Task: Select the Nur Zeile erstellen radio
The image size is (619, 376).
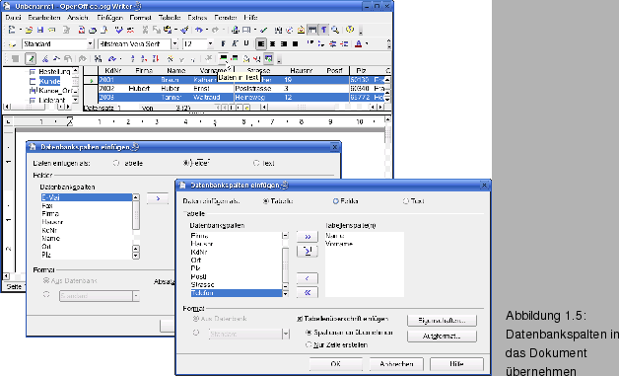Action: coord(309,344)
